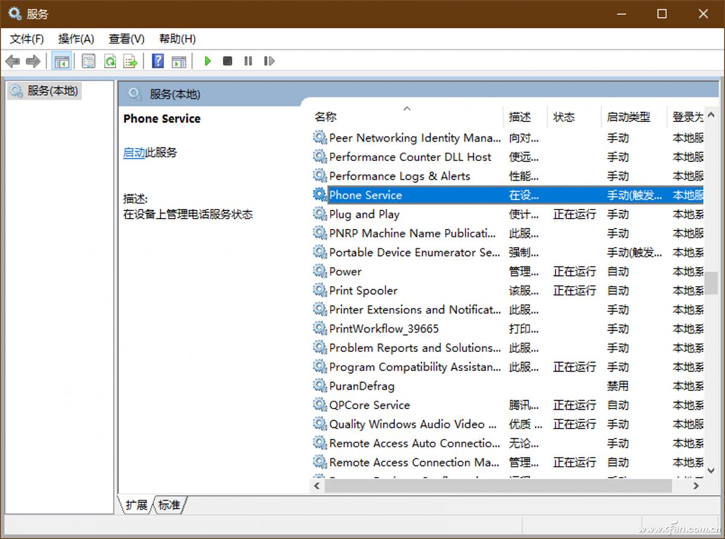Select Remote Access Auto Connection service
This screenshot has height=539, width=725.
coord(507,443)
